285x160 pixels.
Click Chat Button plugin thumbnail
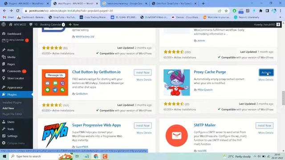click(x=55, y=82)
